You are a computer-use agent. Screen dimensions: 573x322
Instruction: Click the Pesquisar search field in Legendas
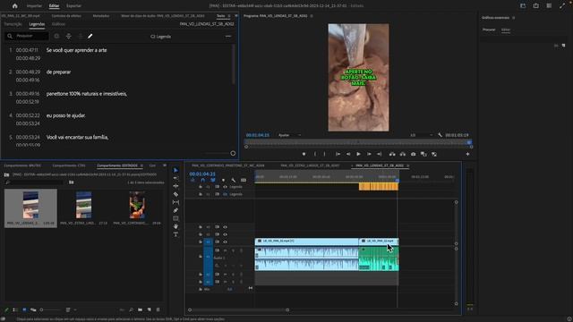pyautogui.click(x=28, y=36)
